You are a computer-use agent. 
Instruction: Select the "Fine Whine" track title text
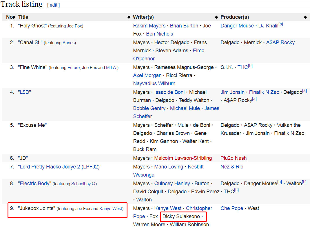pos(33,67)
